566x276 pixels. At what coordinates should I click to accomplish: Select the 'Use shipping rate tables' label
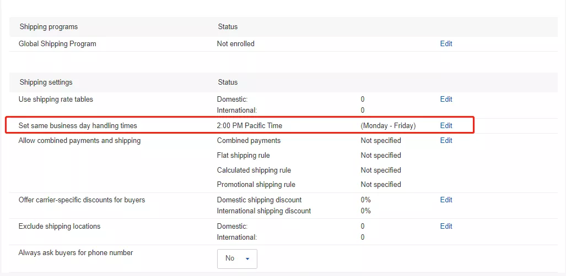[56, 100]
